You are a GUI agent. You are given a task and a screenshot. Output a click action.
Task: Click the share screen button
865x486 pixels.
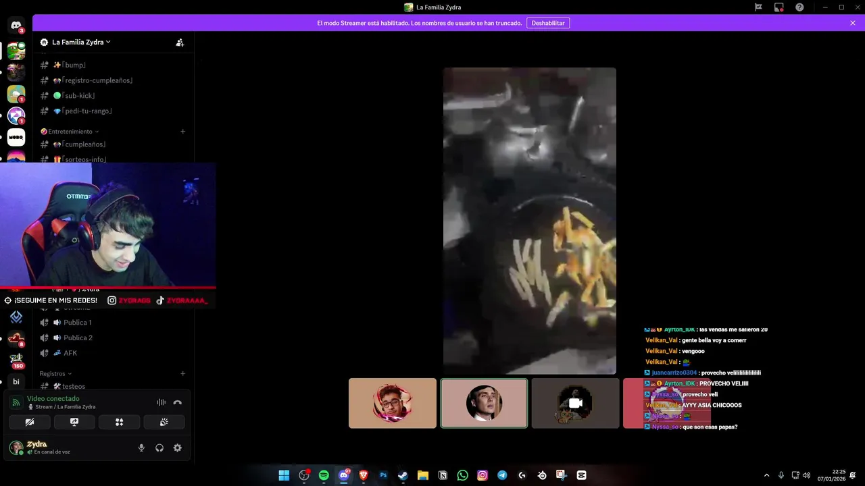coord(74,422)
